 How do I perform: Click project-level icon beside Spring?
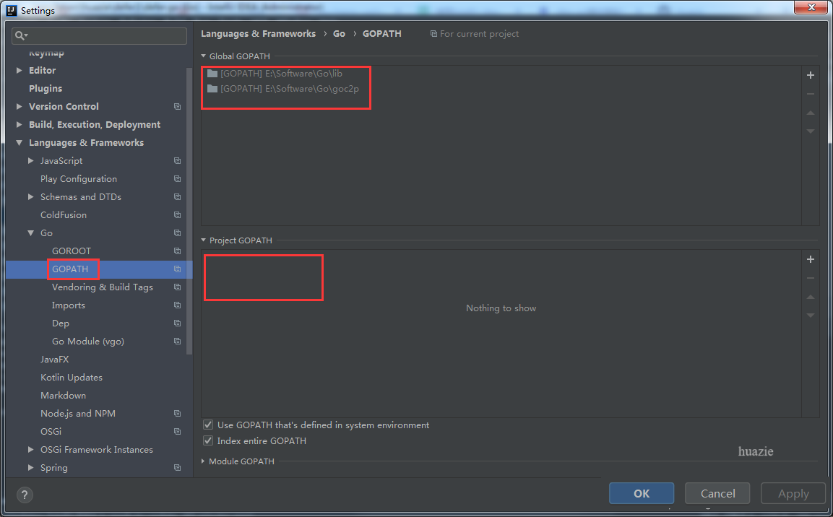(178, 468)
